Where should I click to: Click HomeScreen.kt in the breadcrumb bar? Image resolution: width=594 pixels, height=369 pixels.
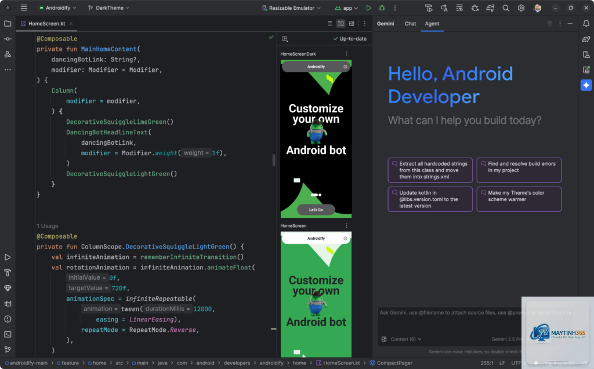[x=338, y=363]
